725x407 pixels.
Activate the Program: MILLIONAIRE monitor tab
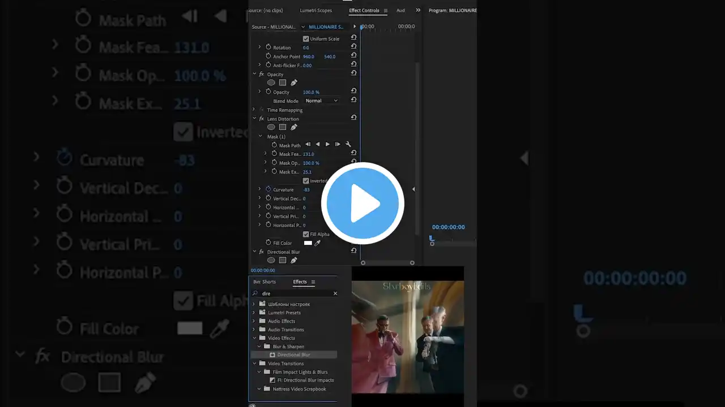453,10
